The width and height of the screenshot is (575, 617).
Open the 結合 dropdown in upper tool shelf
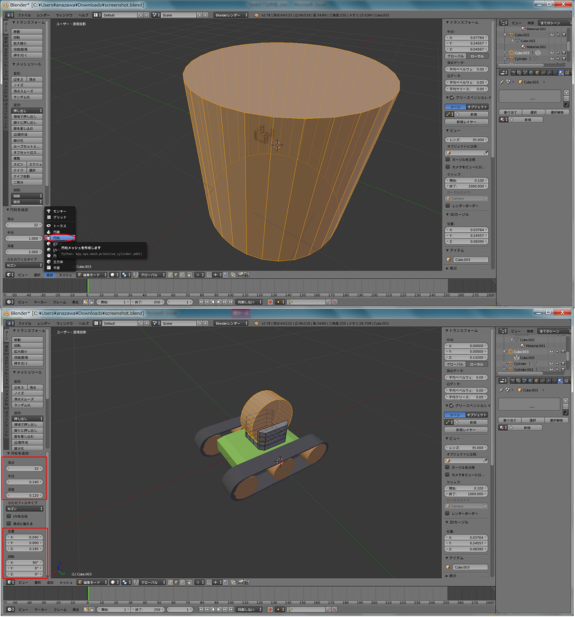coord(27,202)
